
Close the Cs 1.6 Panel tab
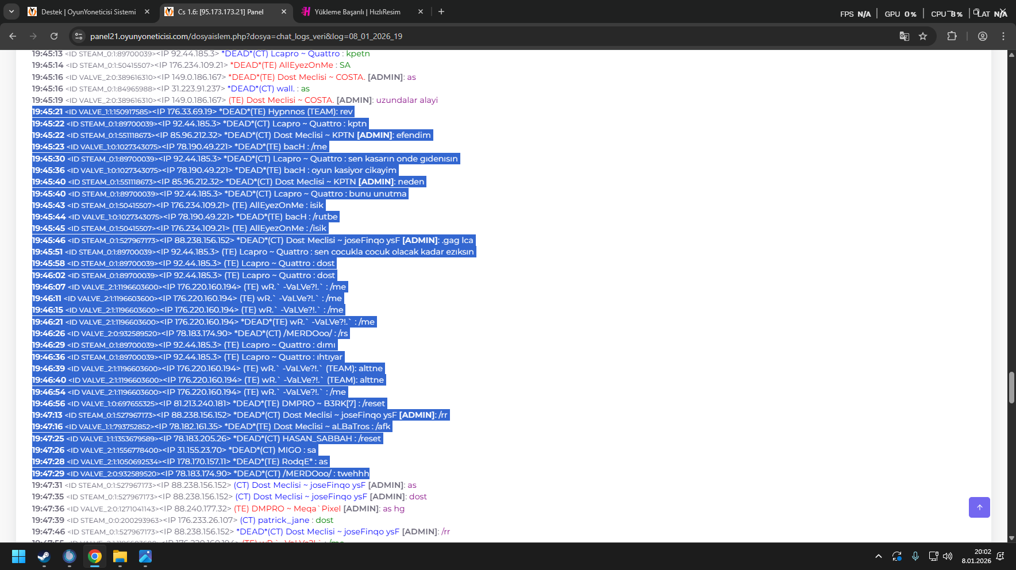[284, 11]
